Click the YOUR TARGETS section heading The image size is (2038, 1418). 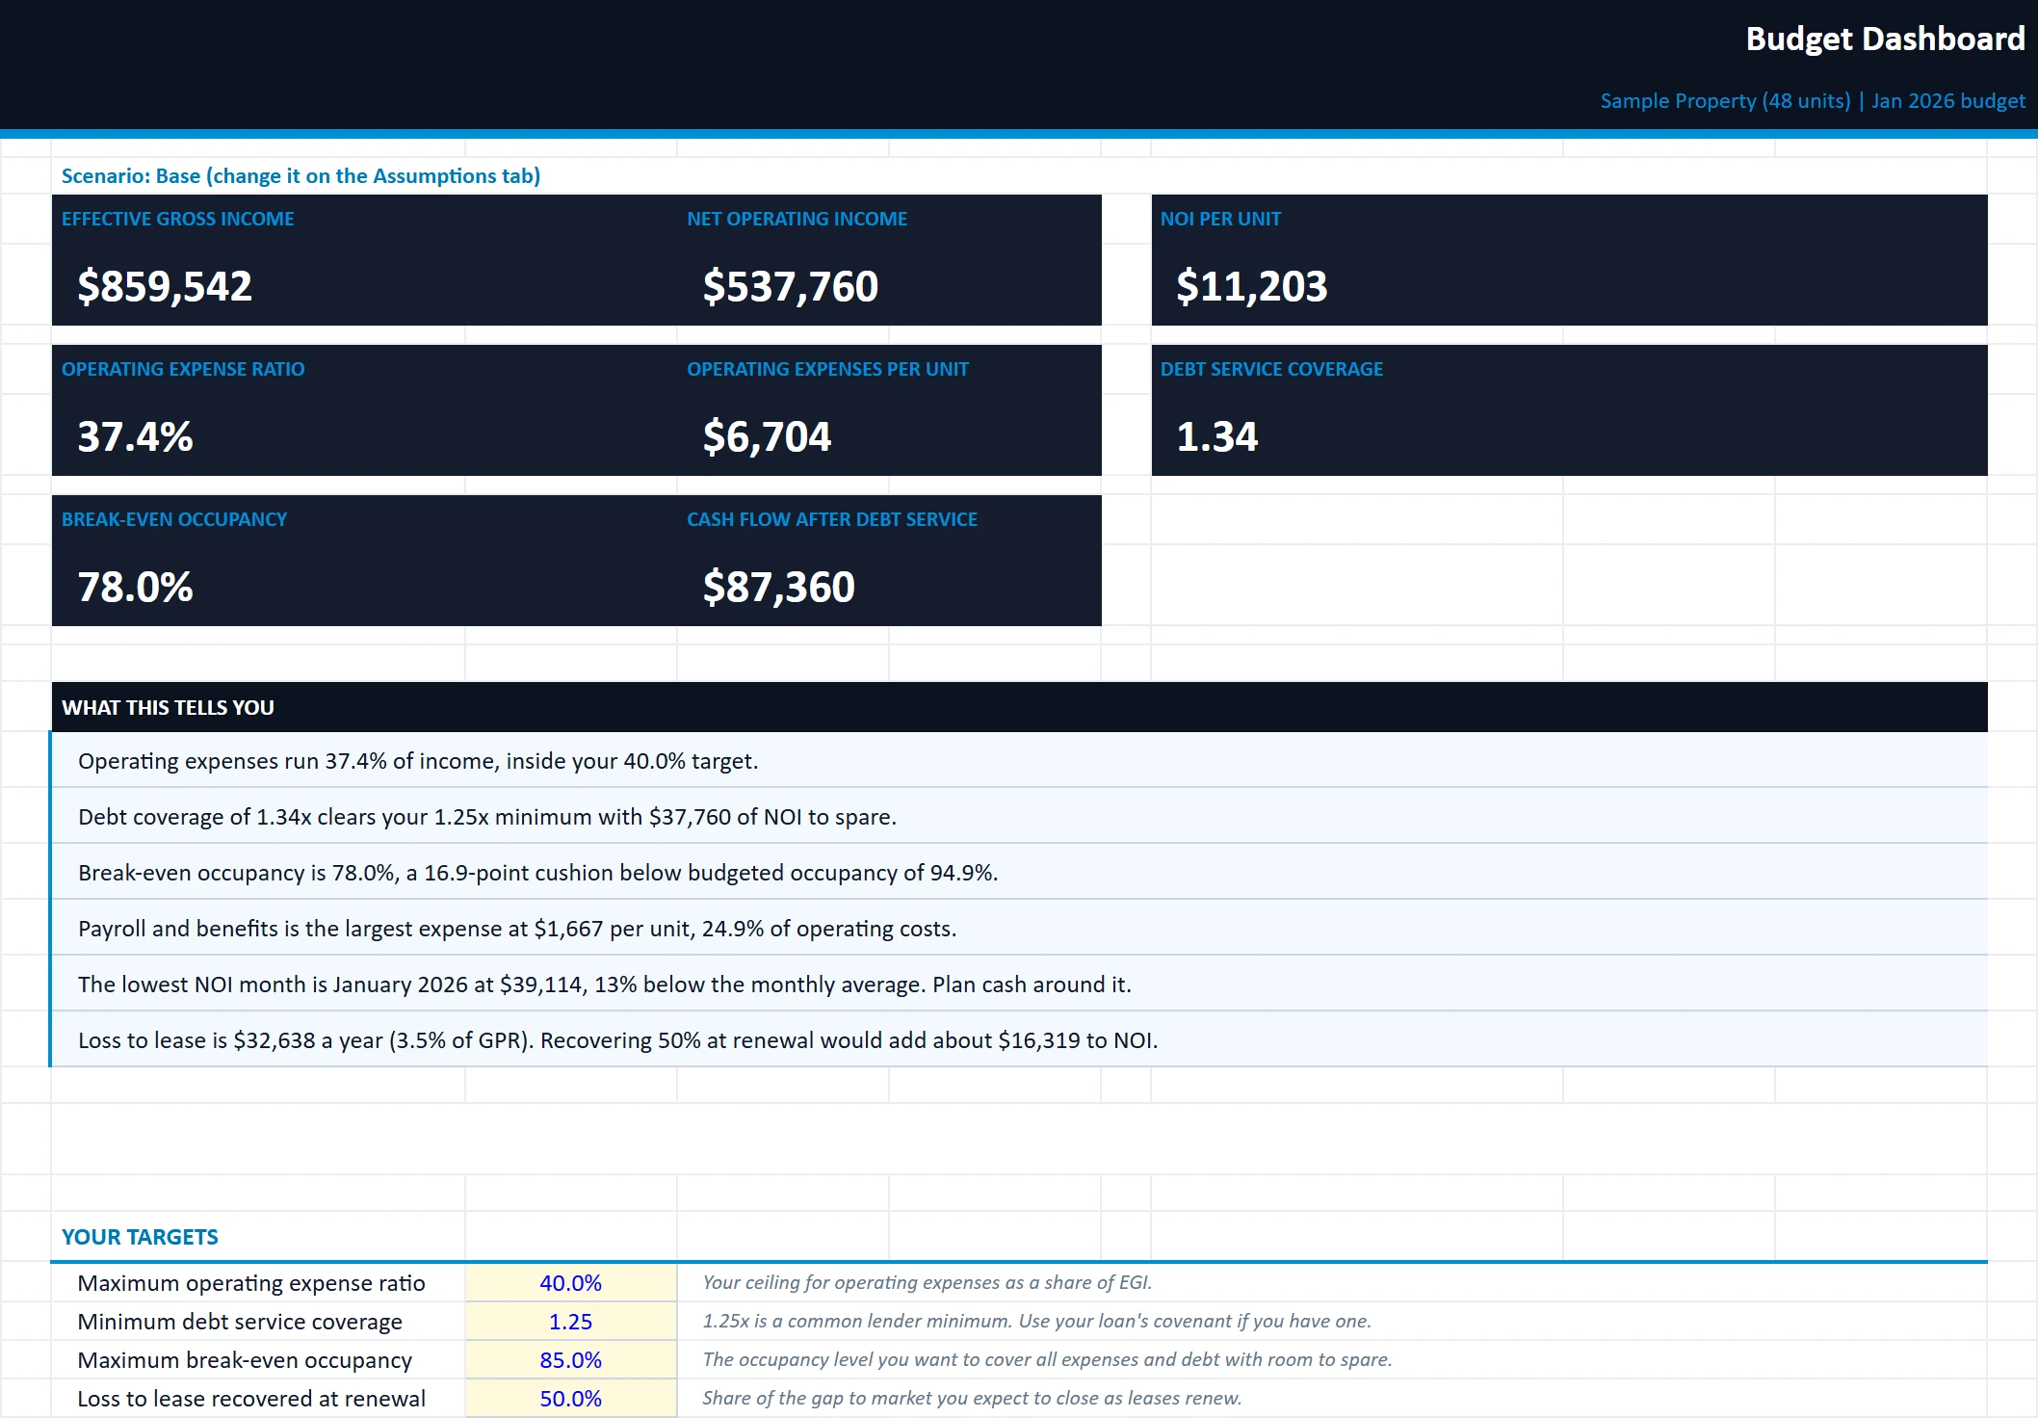coord(140,1237)
